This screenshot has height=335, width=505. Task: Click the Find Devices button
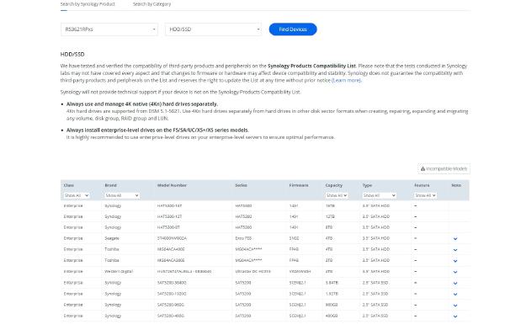[293, 29]
